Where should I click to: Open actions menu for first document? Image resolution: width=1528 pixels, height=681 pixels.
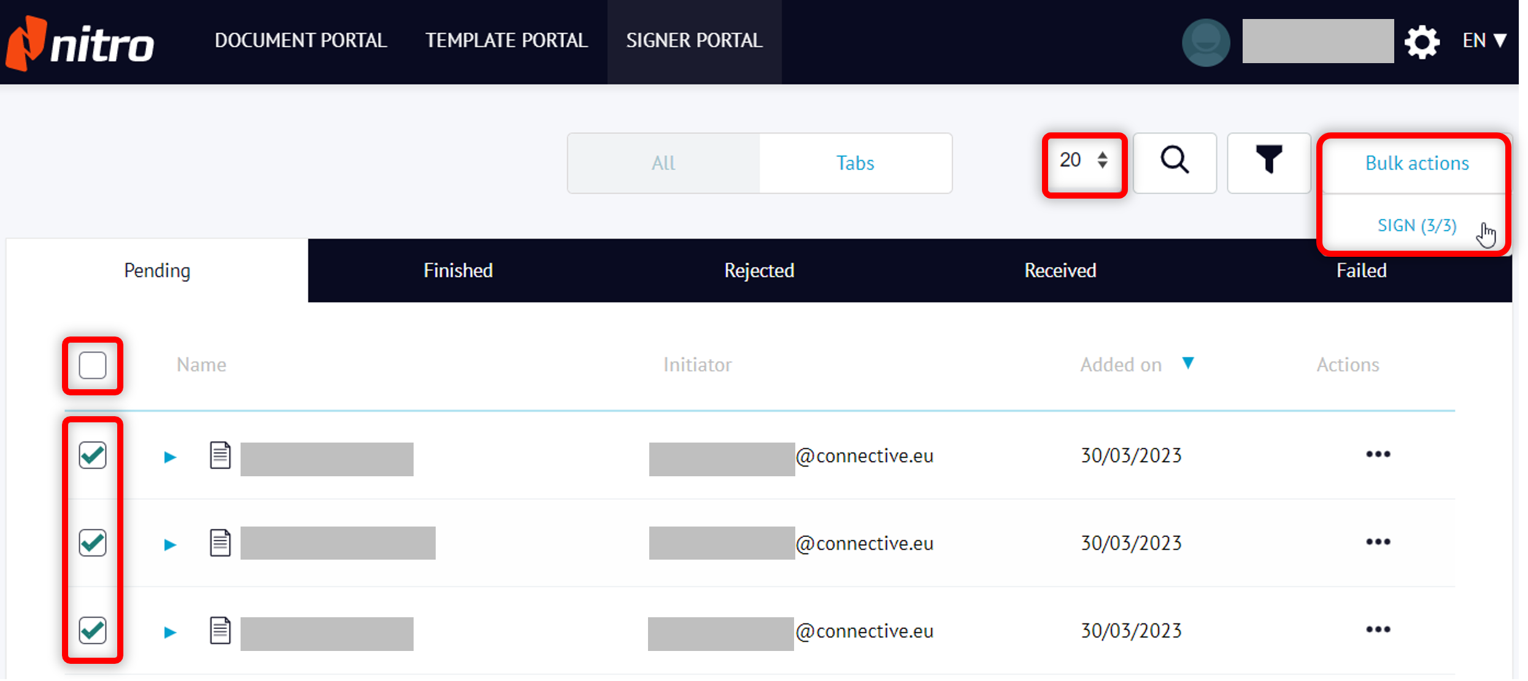pyautogui.click(x=1378, y=455)
